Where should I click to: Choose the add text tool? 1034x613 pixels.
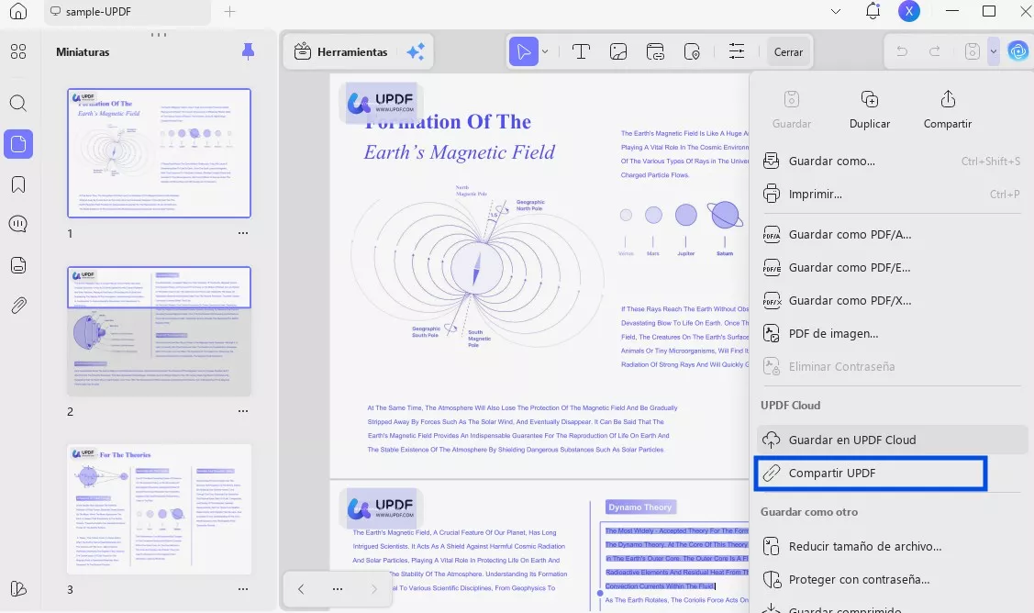tap(581, 51)
